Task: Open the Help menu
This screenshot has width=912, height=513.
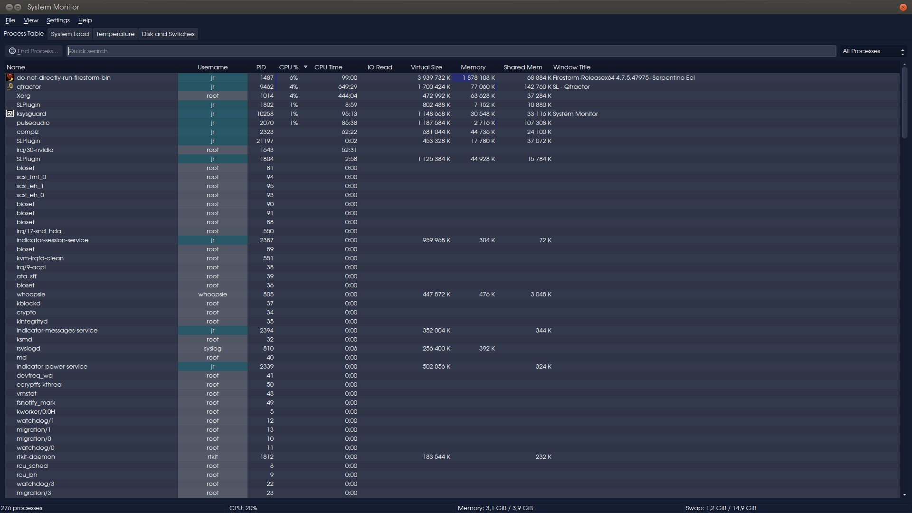Action: click(x=85, y=20)
